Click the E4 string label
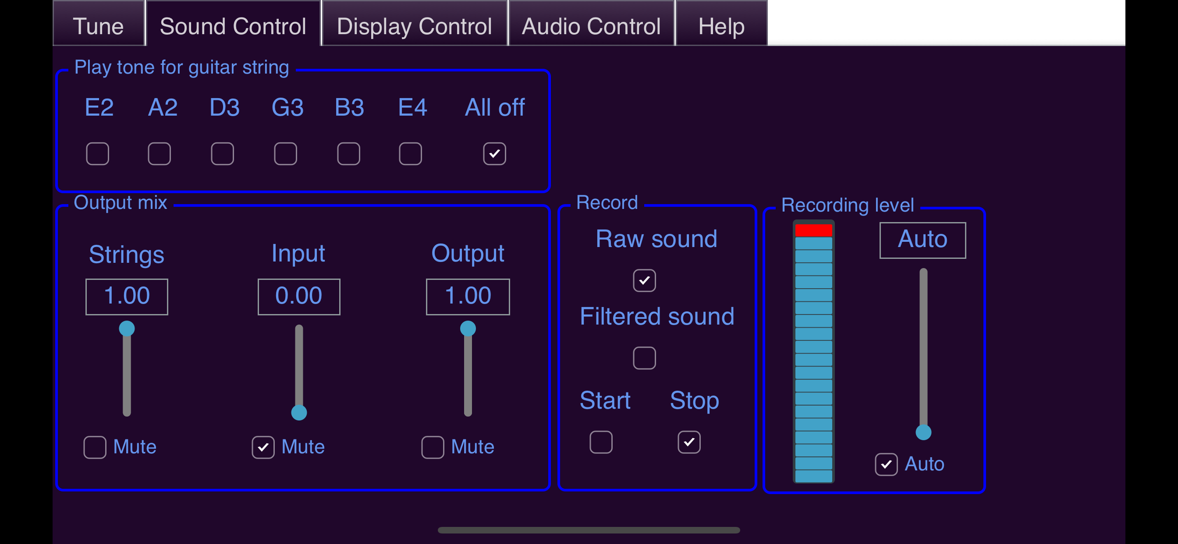 click(412, 108)
